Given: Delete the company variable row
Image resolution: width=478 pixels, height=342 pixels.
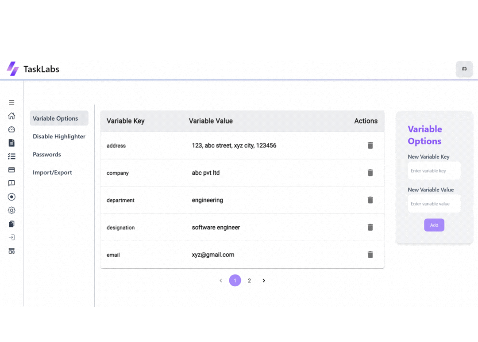Looking at the screenshot, I should (370, 173).
